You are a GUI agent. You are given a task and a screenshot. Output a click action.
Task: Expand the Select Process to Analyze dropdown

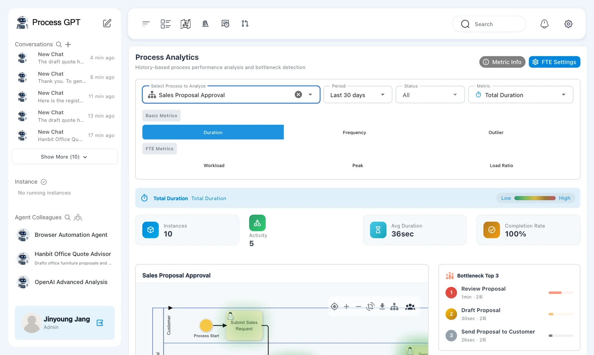310,95
